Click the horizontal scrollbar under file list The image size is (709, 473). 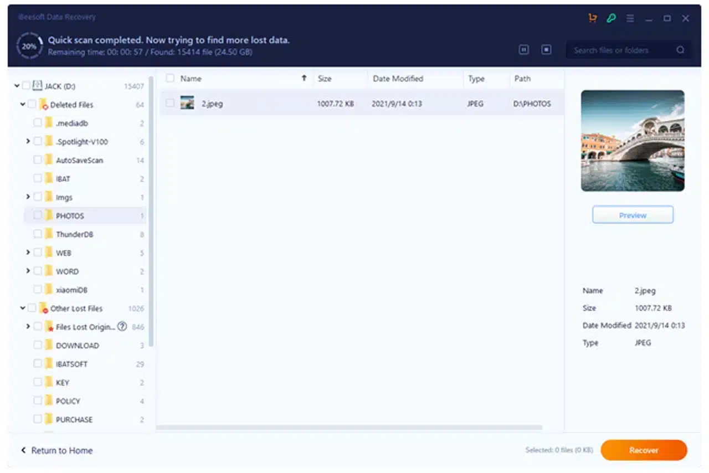pos(349,427)
